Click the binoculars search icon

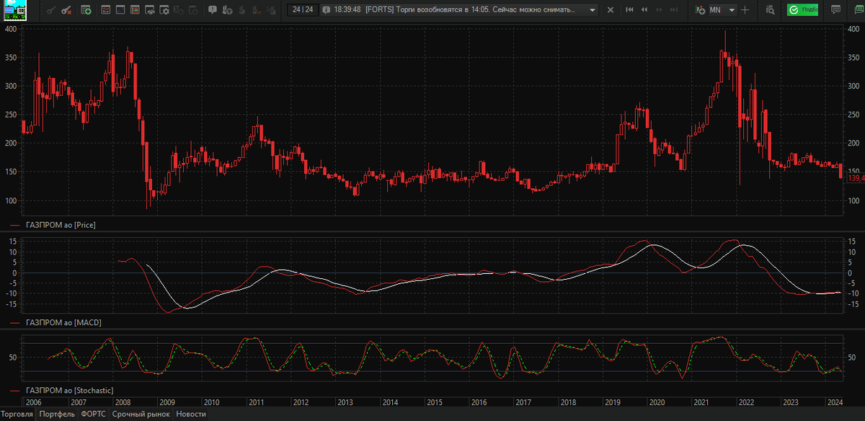(x=770, y=10)
